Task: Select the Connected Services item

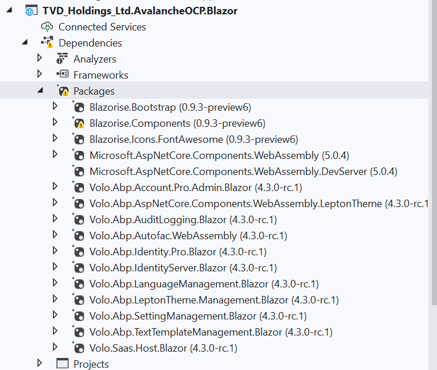Action: pos(102,27)
